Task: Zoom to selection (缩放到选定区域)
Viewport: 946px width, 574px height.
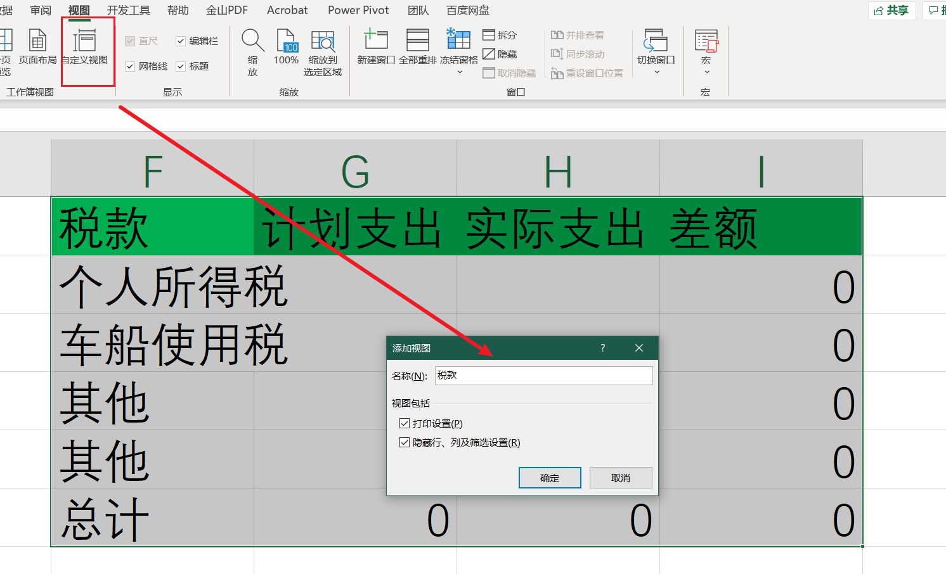Action: click(323, 52)
